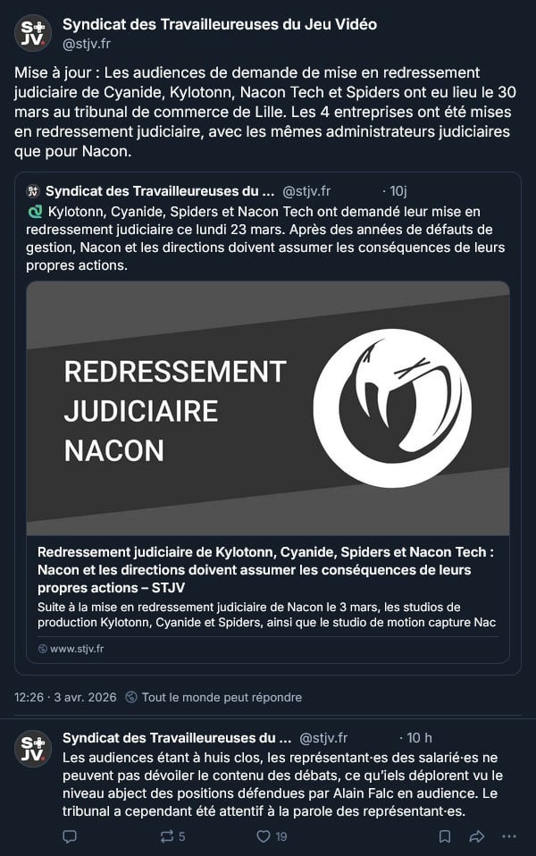The width and height of the screenshot is (536, 856).
Task: Repost the reply with 5 reposts
Action: coord(172,836)
